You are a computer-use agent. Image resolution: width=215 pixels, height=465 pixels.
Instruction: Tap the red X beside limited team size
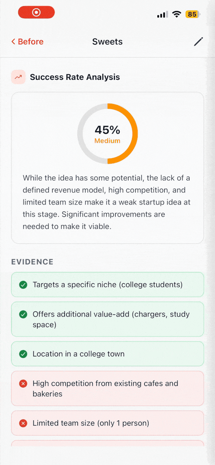click(23, 423)
